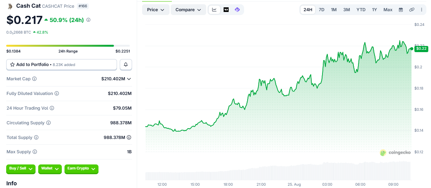Click the 1B Max Supply value
Screen dimensions: 431x188
click(x=129, y=152)
